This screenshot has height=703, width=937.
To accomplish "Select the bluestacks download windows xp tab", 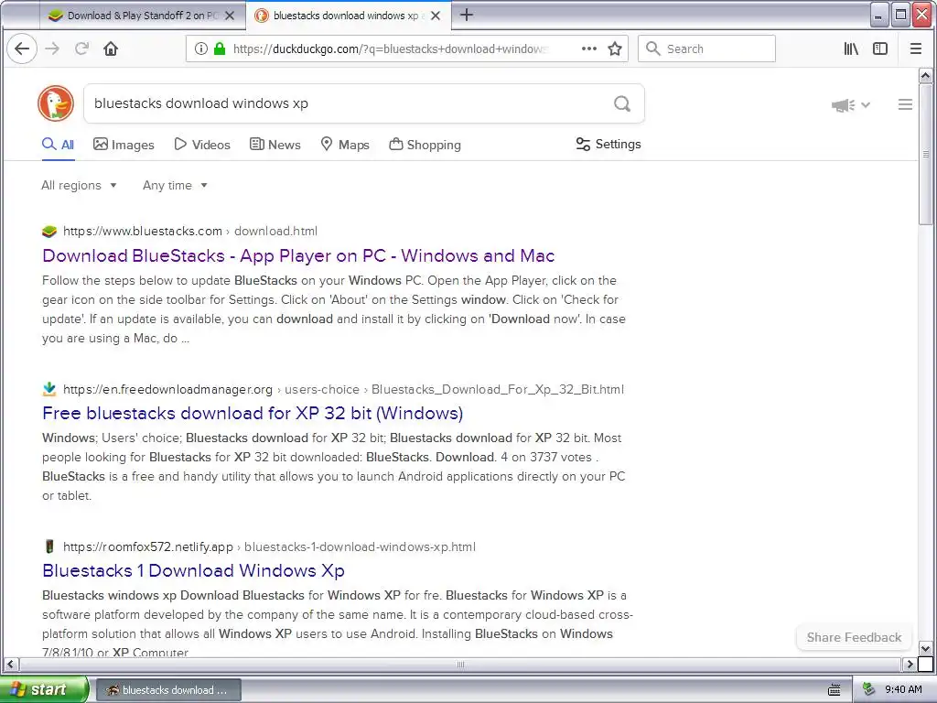I will [x=348, y=16].
